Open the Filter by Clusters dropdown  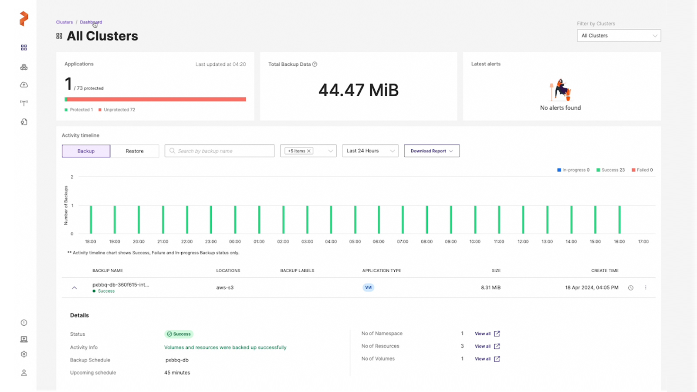(x=619, y=36)
